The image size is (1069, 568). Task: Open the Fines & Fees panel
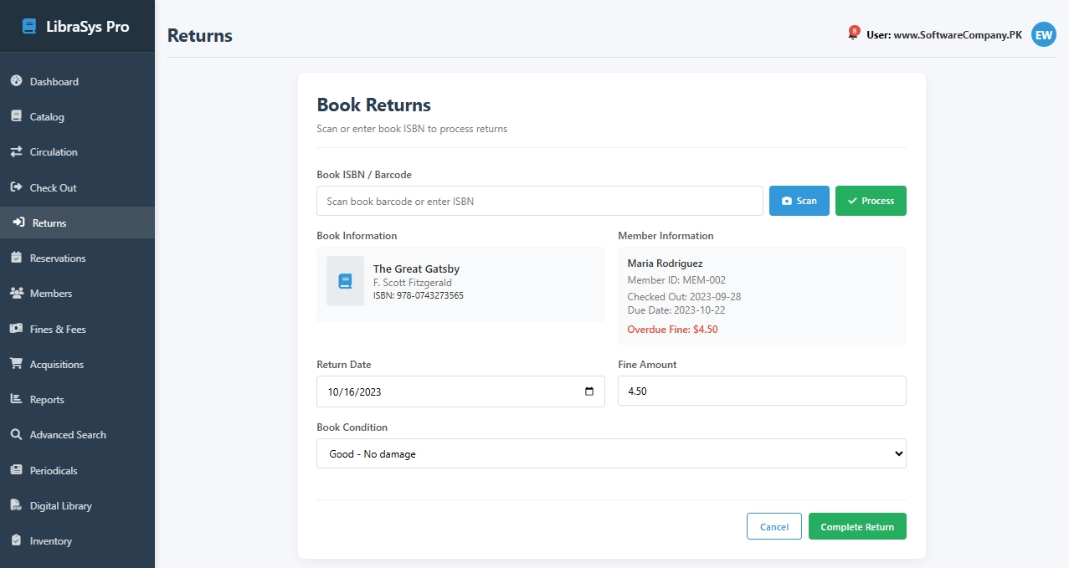click(x=55, y=329)
